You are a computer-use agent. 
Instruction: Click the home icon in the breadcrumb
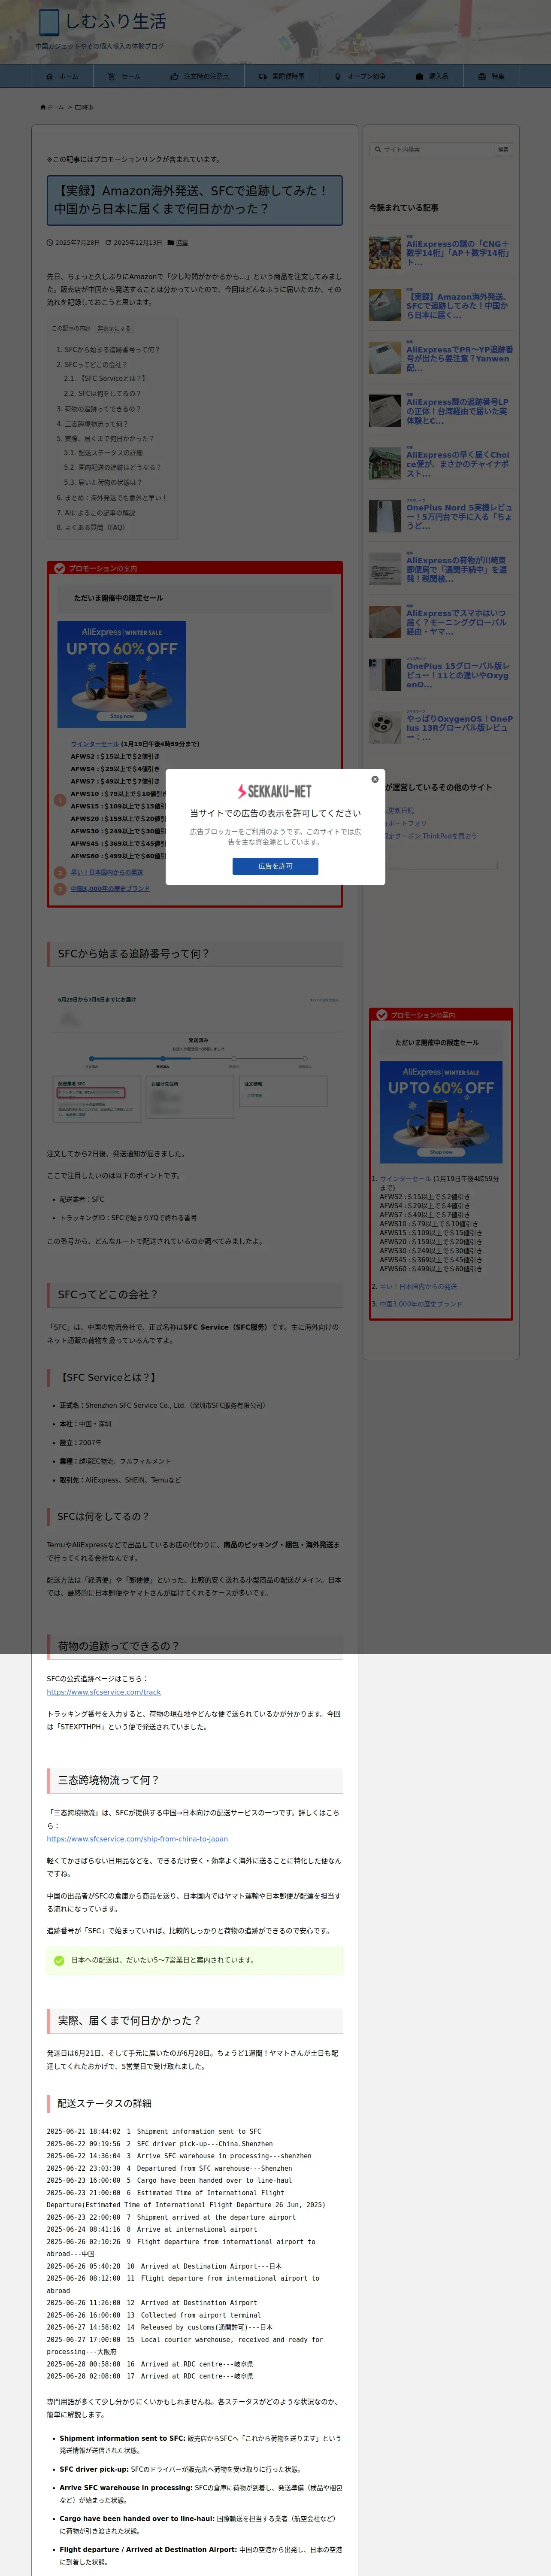43,107
